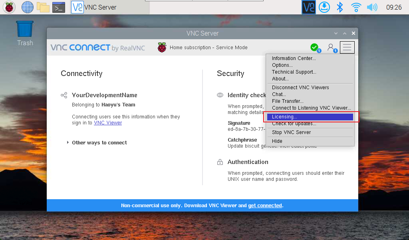
Task: Click Home subscription - Service Mode text
Action: (208, 48)
